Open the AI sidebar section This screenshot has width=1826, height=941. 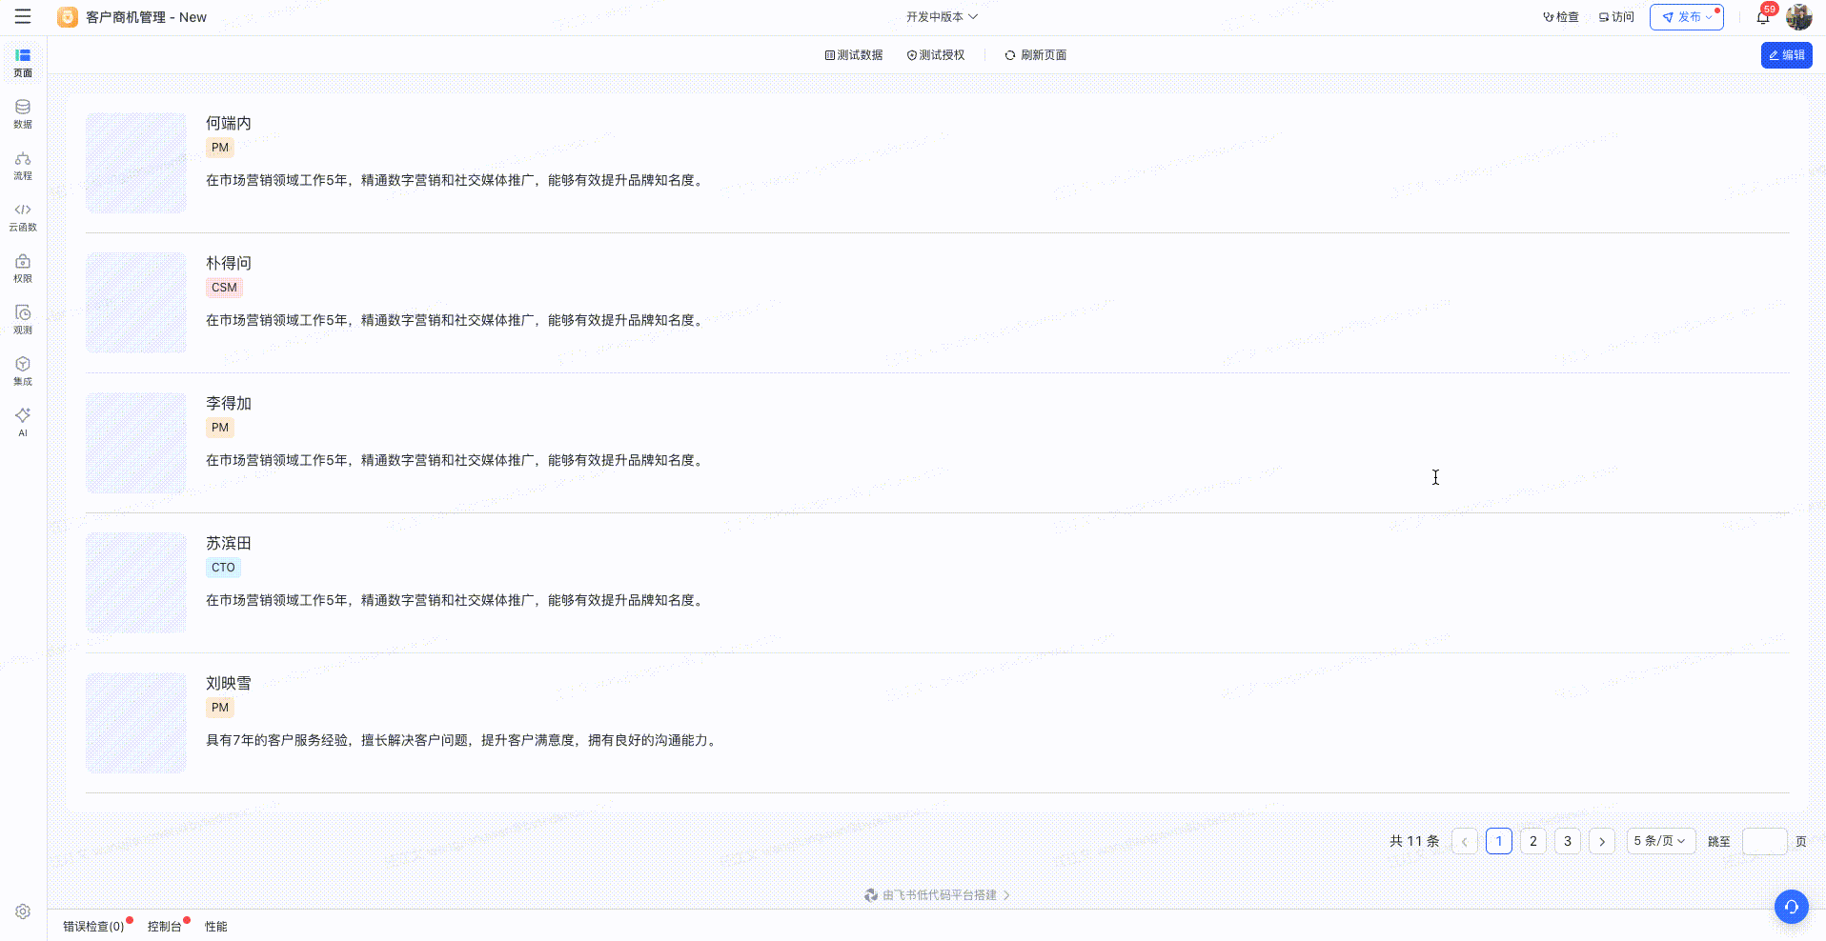click(x=23, y=422)
